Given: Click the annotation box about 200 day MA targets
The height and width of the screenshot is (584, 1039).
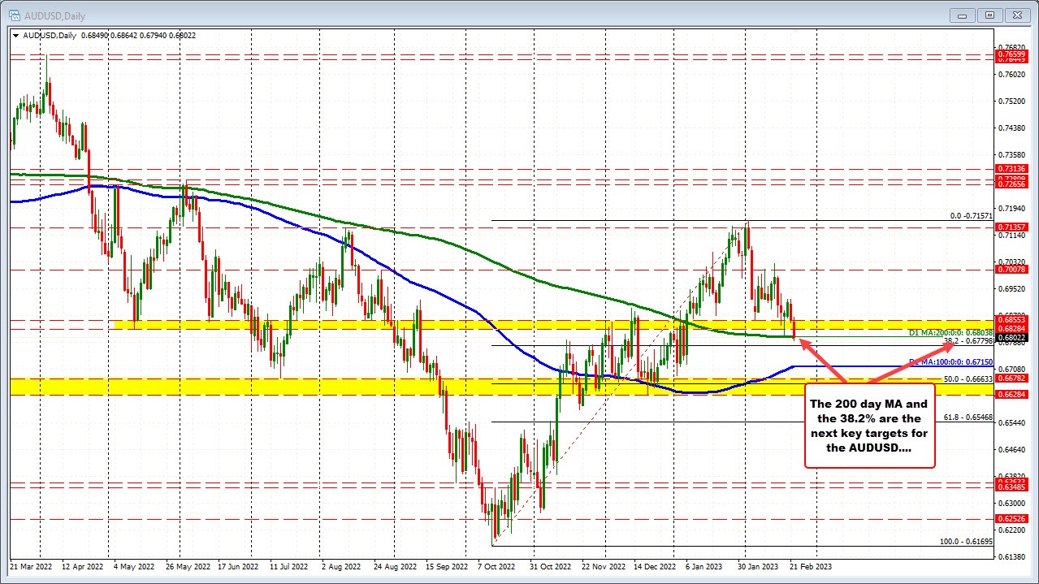Looking at the screenshot, I should pyautogui.click(x=869, y=426).
